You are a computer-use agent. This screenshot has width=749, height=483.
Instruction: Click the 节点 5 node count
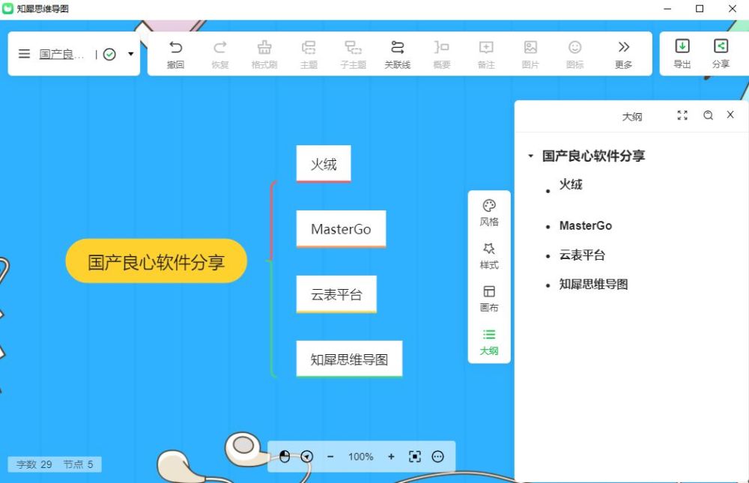pyautogui.click(x=78, y=464)
